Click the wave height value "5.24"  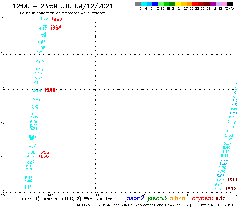(x=33, y=129)
